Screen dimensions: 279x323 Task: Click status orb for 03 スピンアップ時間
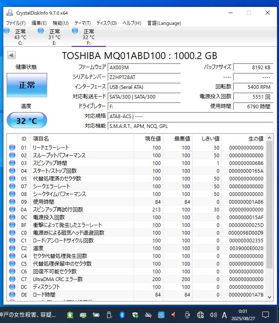coord(12,163)
